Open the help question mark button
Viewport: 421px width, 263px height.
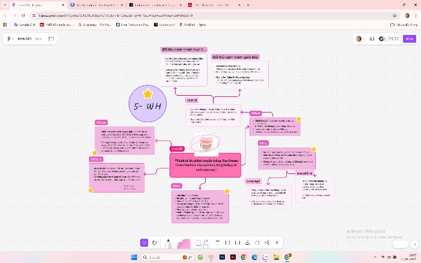(x=414, y=244)
